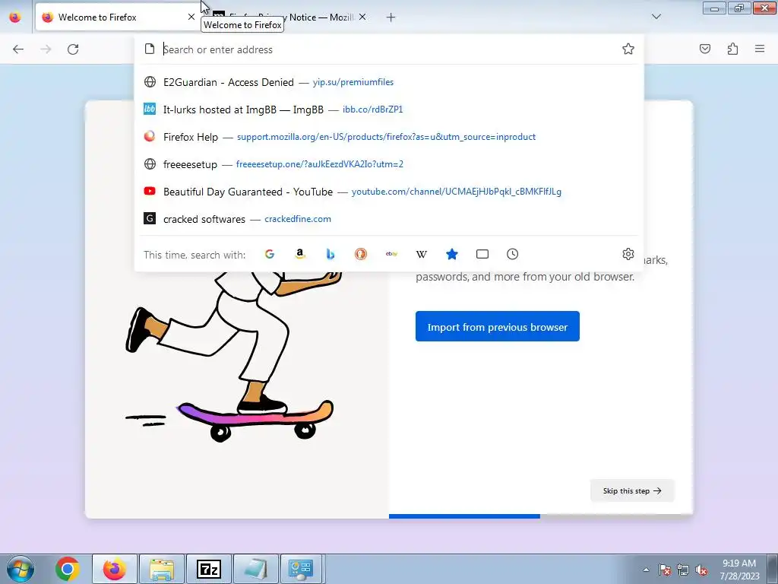Open the Save to Pocket button
The width and height of the screenshot is (778, 584).
tap(705, 49)
